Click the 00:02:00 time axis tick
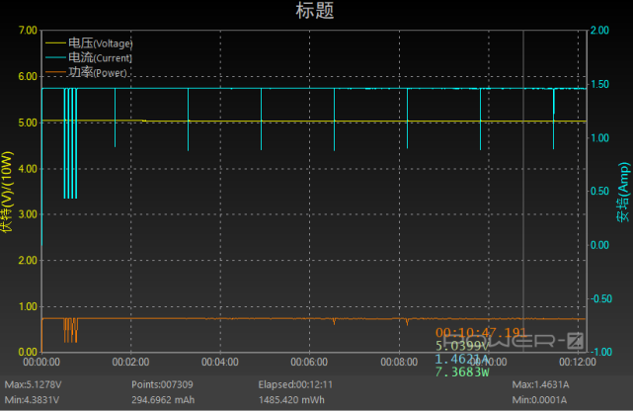Viewport: 633px width, 411px height. click(x=130, y=362)
